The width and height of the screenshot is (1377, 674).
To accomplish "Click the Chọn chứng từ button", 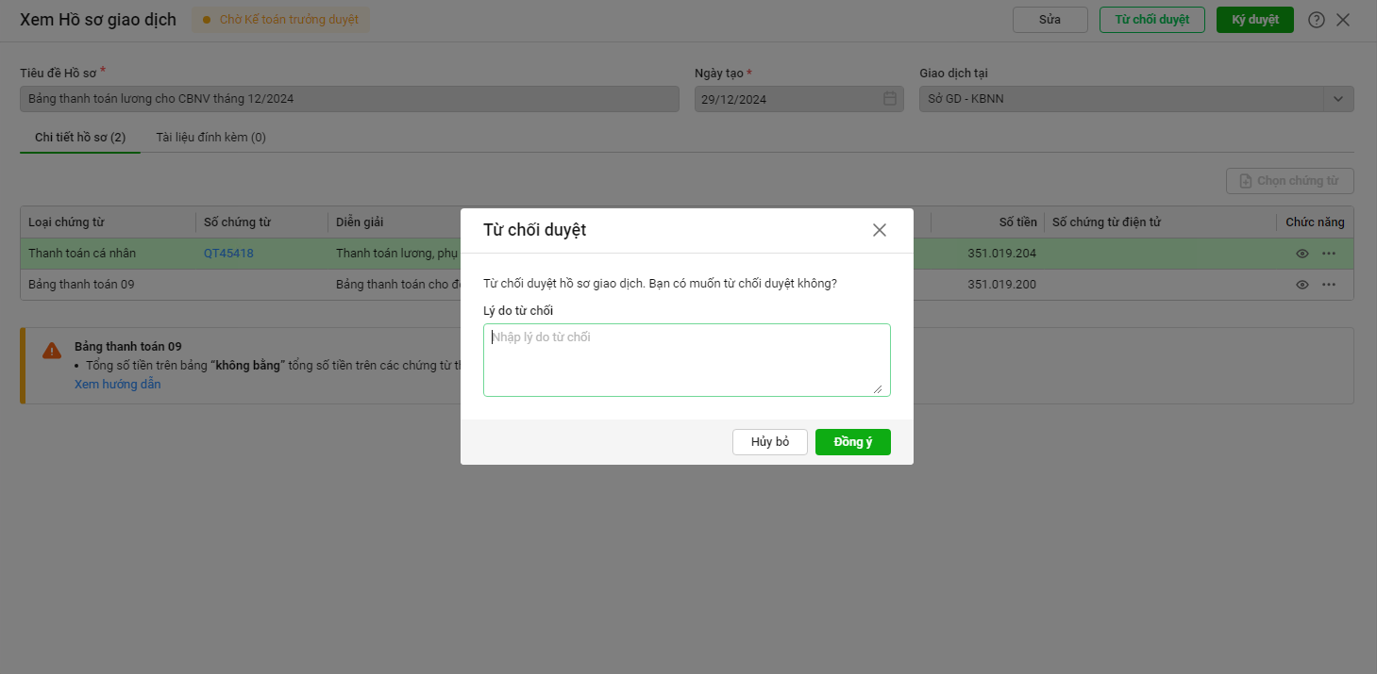I will (x=1289, y=181).
